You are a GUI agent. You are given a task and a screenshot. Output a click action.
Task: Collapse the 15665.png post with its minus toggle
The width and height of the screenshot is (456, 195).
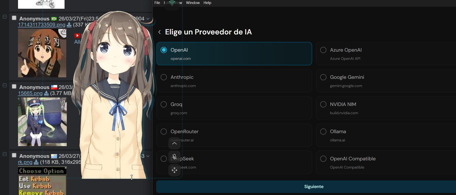tap(5, 85)
